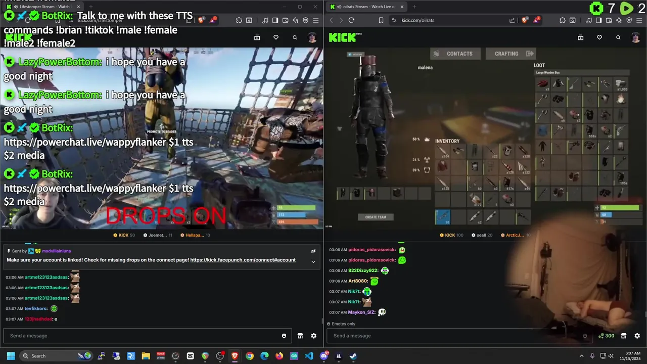
Task: Open the extensions puzzle icon in Lifestomper window
Action: 239,20
